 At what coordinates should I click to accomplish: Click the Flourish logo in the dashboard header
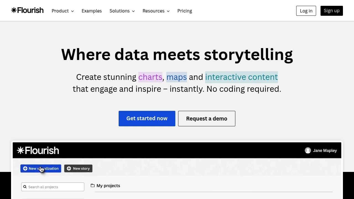tap(38, 150)
